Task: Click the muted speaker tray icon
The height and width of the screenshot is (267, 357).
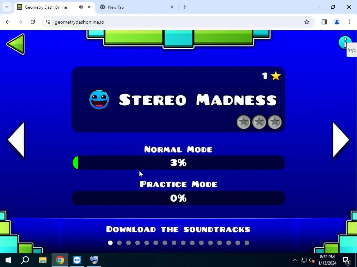Action: [x=312, y=260]
